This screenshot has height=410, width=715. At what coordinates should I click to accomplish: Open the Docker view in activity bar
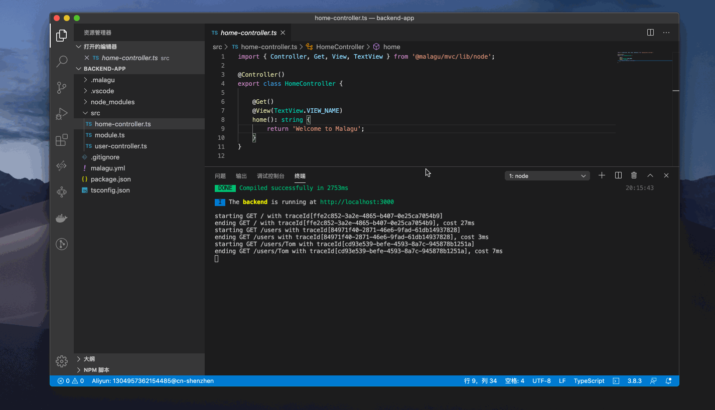tap(62, 218)
